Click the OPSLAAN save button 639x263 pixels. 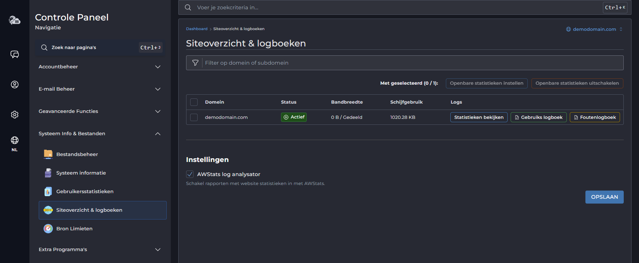pos(604,197)
